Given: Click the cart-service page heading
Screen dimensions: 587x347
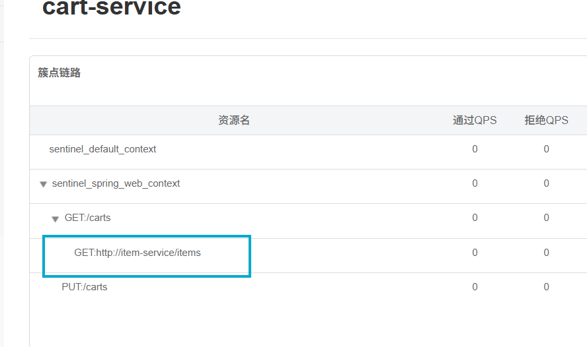Looking at the screenshot, I should (112, 7).
